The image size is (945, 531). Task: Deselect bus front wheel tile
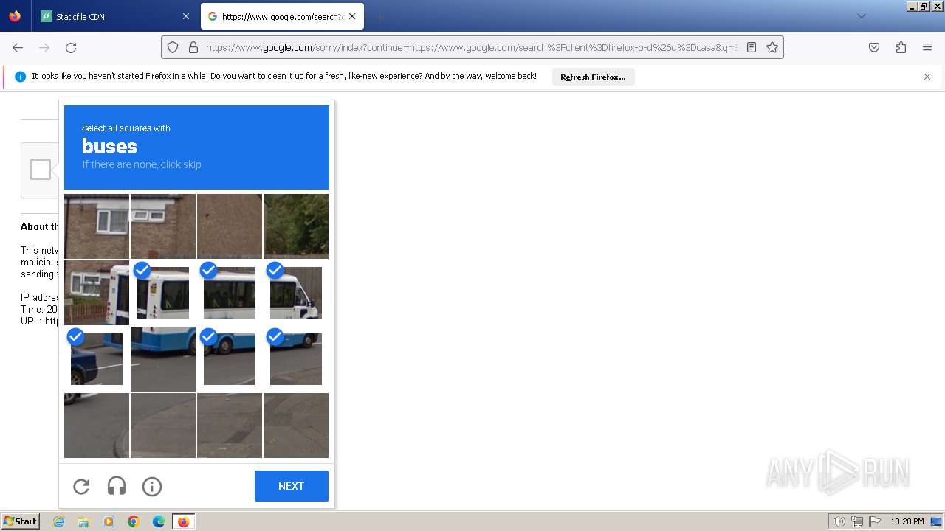click(296, 359)
